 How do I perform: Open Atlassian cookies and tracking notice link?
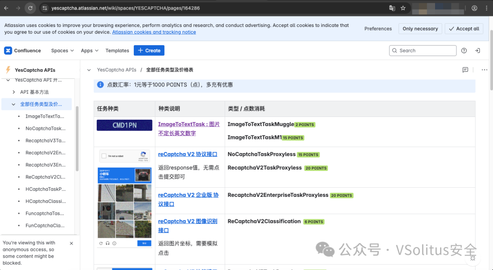click(154, 32)
